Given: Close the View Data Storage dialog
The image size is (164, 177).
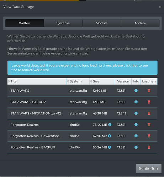Looking at the screenshot, I should [x=160, y=7].
